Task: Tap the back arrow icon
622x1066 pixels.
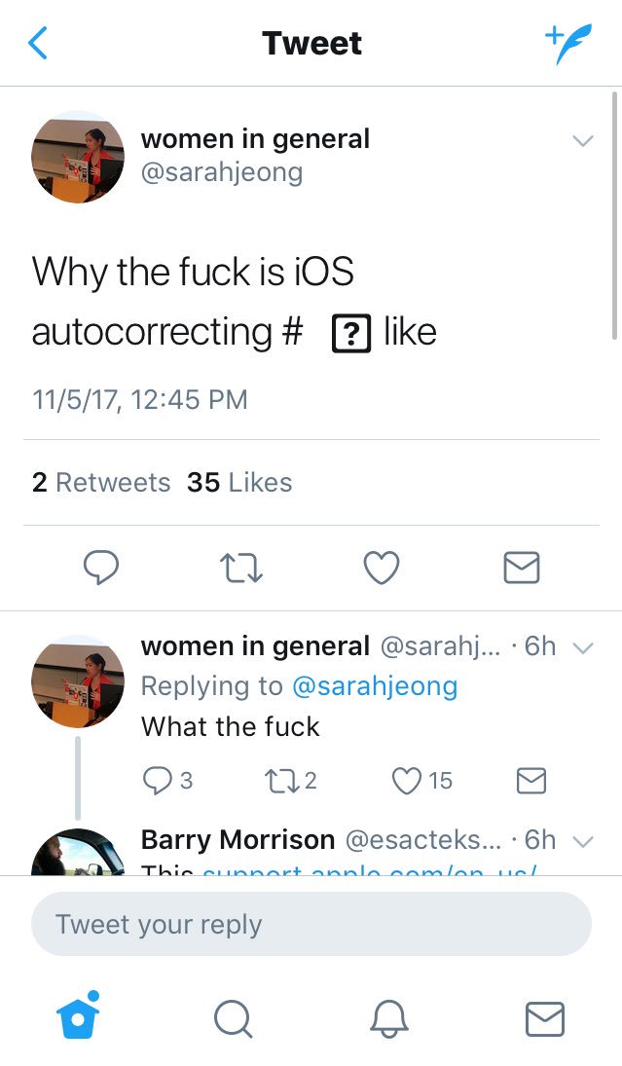Action: click(38, 43)
